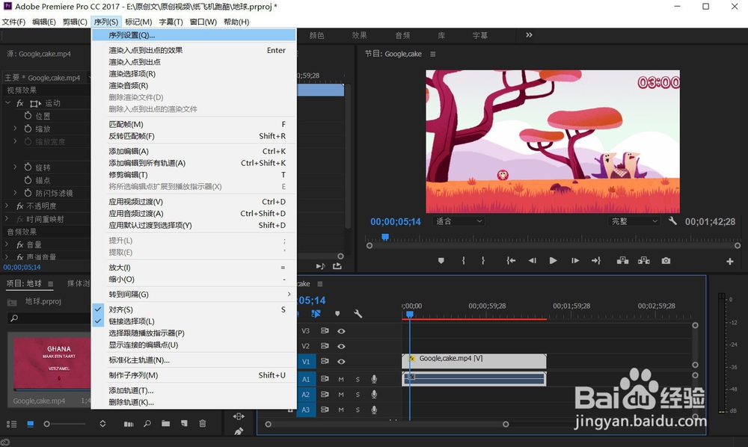The image size is (748, 447).
Task: Toggle sync lock on track V3
Action: [x=325, y=330]
